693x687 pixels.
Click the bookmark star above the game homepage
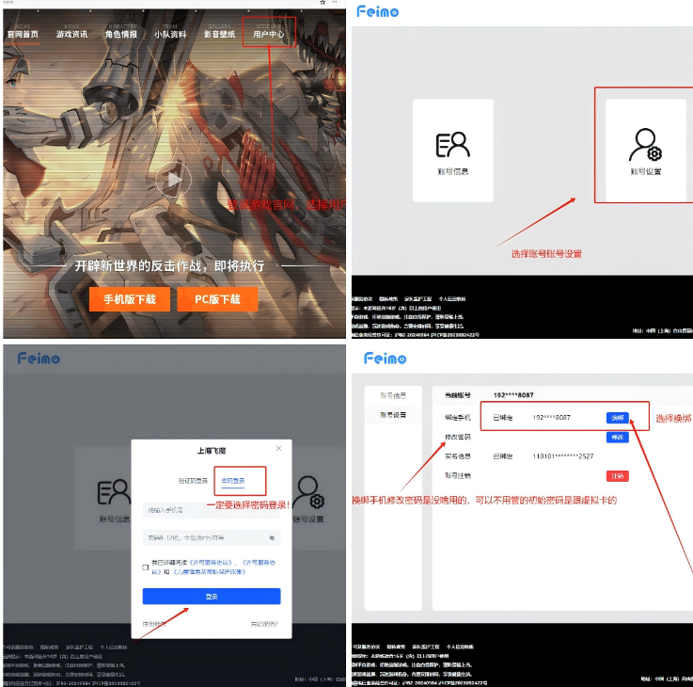click(x=323, y=2)
